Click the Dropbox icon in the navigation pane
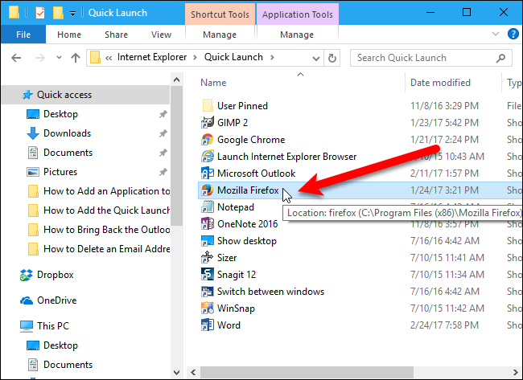The width and height of the screenshot is (523, 380). coord(27,275)
